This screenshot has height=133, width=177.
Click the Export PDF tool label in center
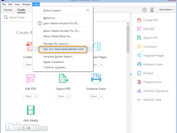click(63, 89)
